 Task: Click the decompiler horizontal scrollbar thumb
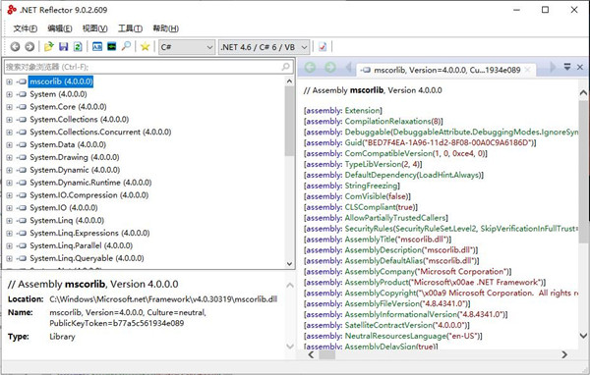coord(327,354)
